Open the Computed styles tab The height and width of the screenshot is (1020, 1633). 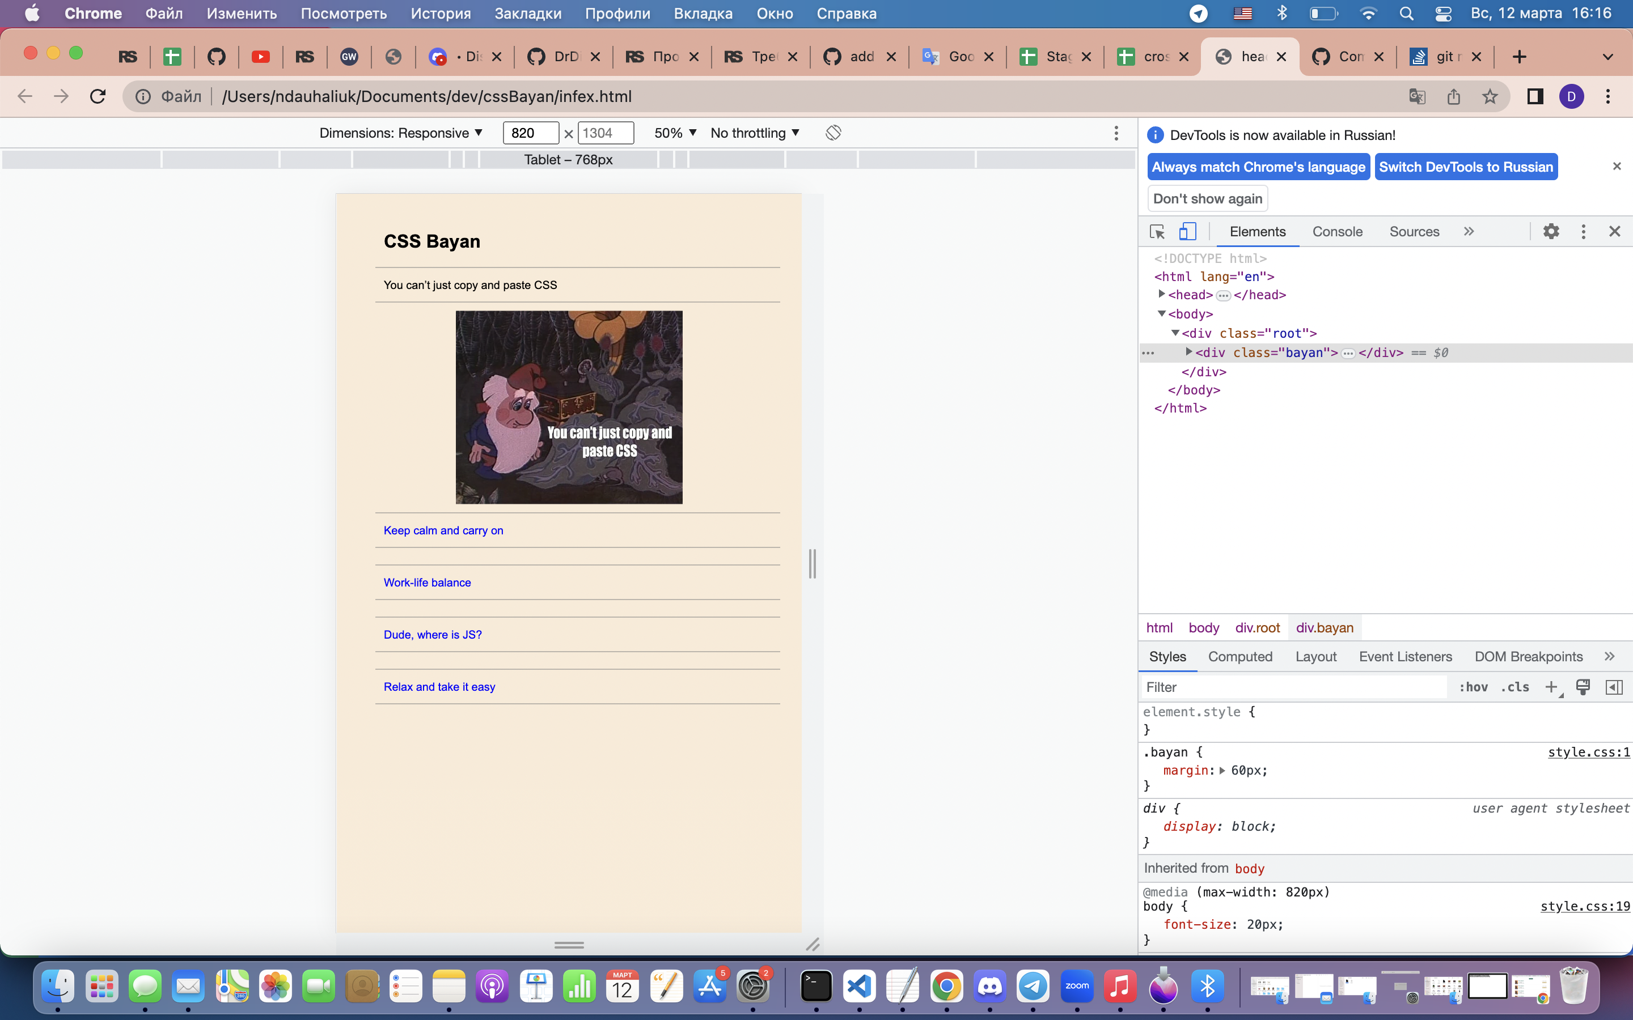coord(1239,656)
